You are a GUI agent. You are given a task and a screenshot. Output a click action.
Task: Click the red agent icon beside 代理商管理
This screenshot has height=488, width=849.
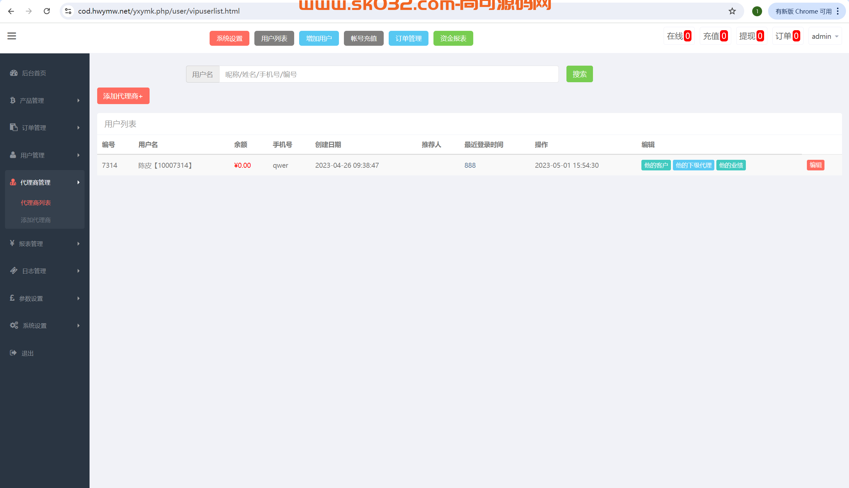point(13,182)
